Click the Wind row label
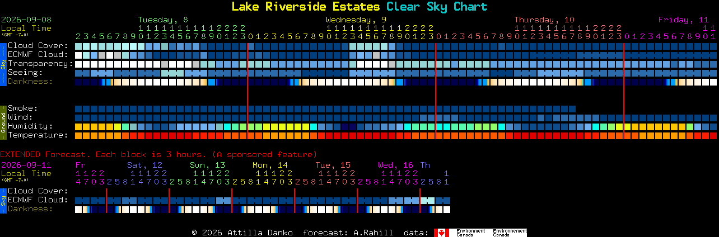 pyautogui.click(x=20, y=117)
